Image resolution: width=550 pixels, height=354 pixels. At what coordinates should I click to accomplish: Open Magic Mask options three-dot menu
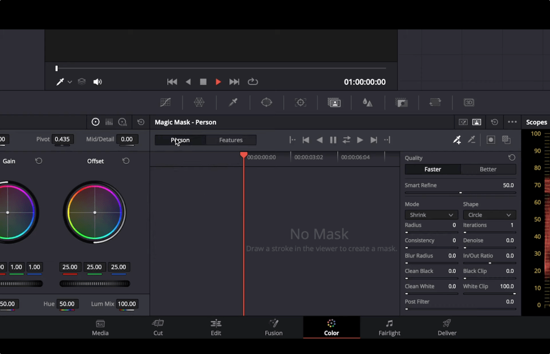tap(513, 122)
